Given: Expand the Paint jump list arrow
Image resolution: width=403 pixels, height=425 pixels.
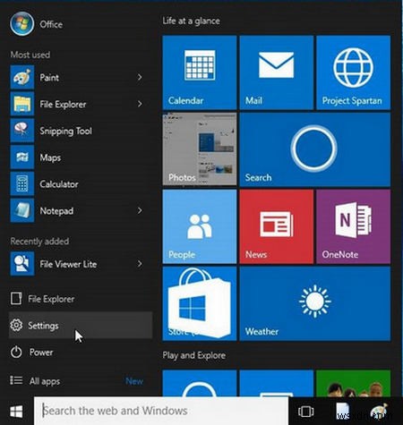Looking at the screenshot, I should [140, 78].
